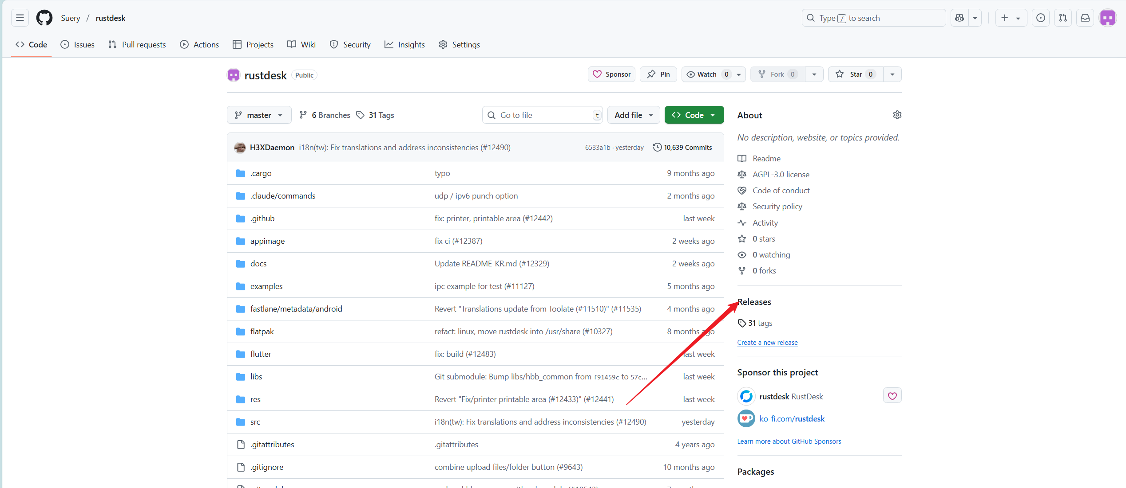Open the user avatar menu
Viewport: 1126px width, 488px height.
tap(1108, 18)
